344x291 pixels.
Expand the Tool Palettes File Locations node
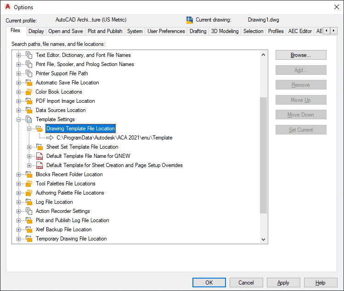point(19,184)
